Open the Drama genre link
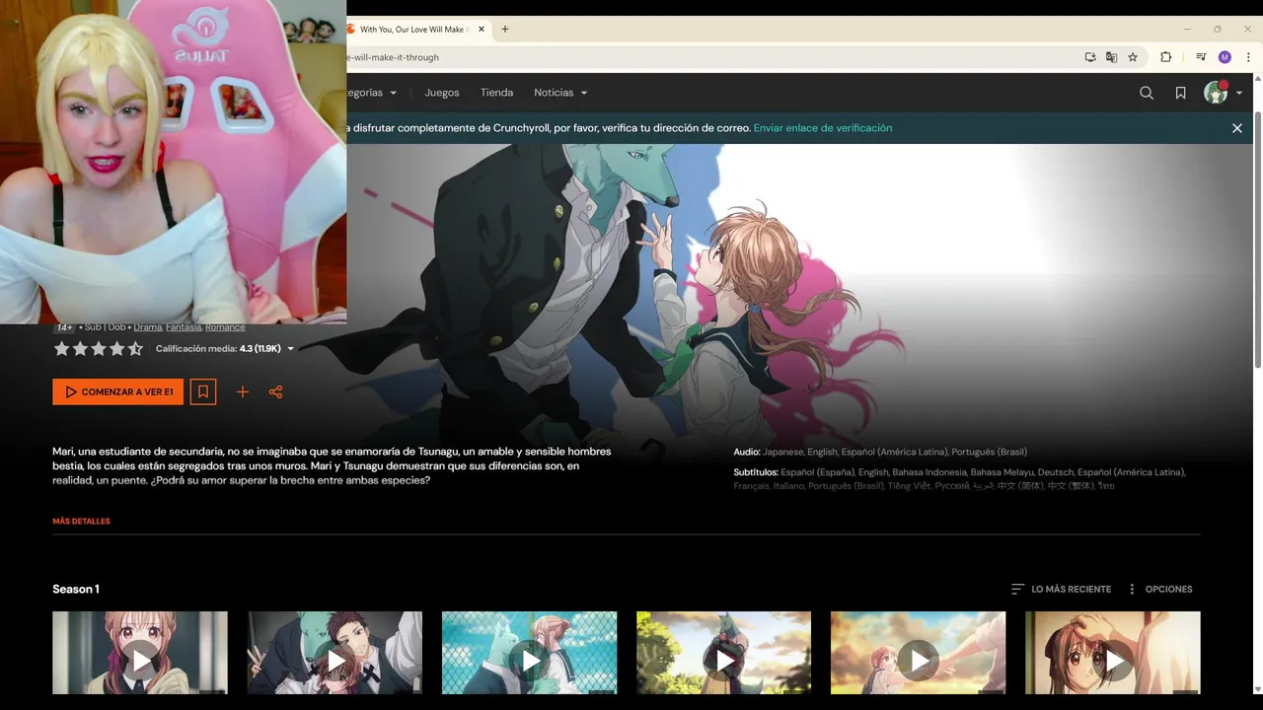 point(147,326)
